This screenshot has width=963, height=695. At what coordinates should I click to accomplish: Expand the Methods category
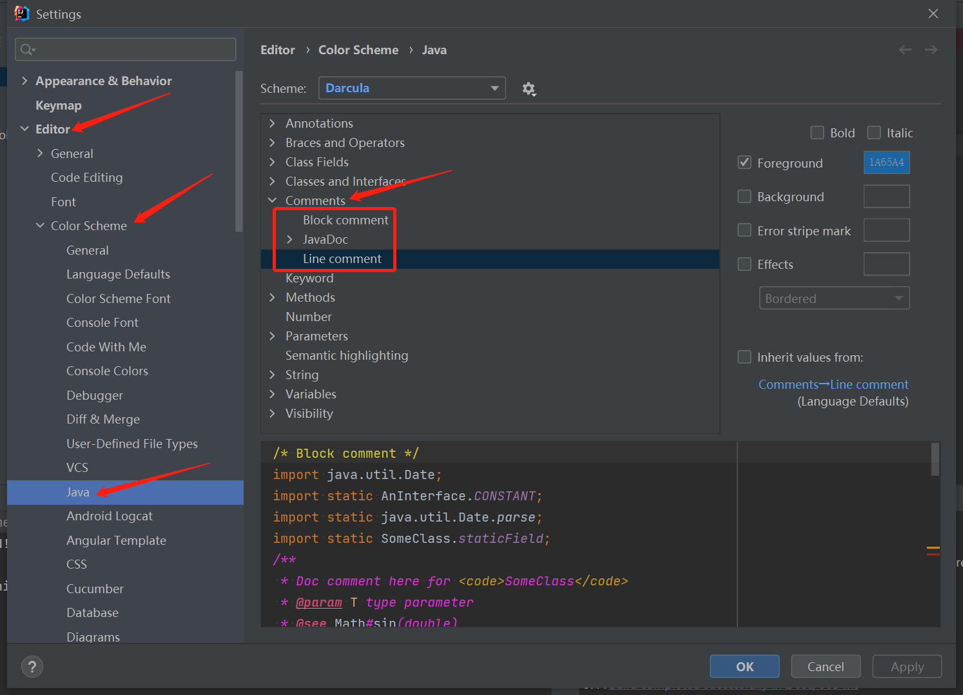click(272, 297)
